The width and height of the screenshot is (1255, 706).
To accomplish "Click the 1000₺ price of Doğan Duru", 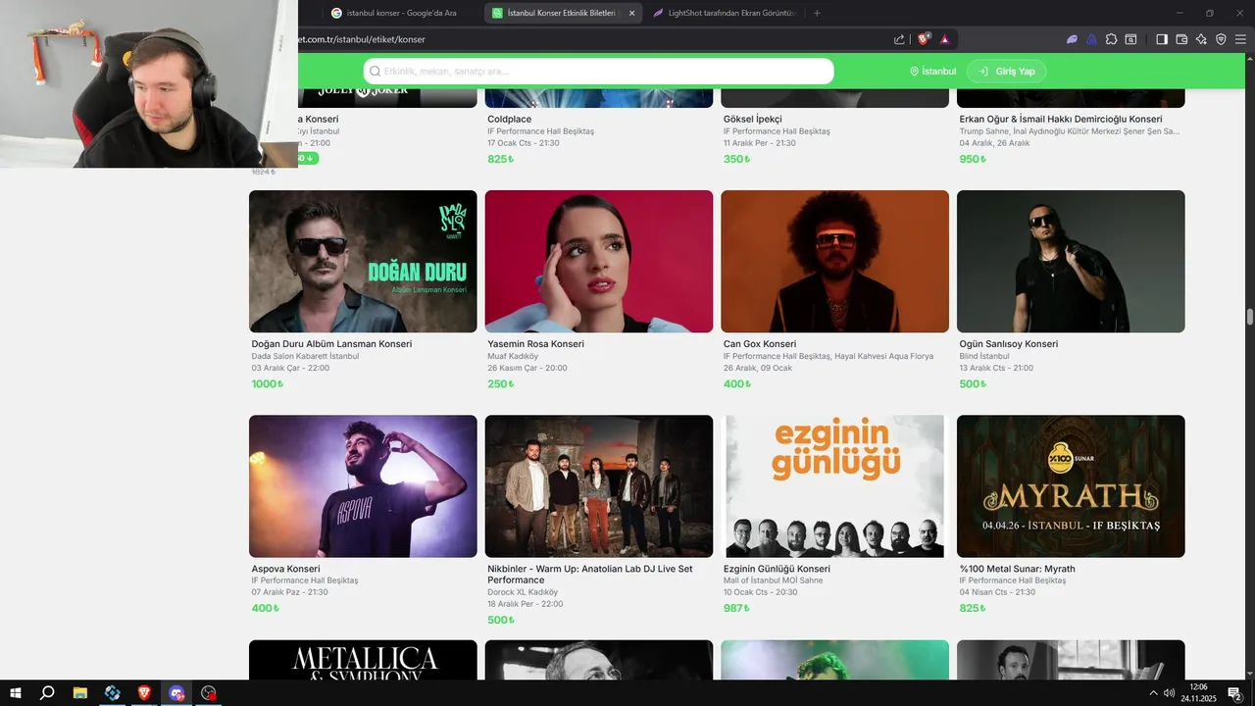I will click(268, 384).
